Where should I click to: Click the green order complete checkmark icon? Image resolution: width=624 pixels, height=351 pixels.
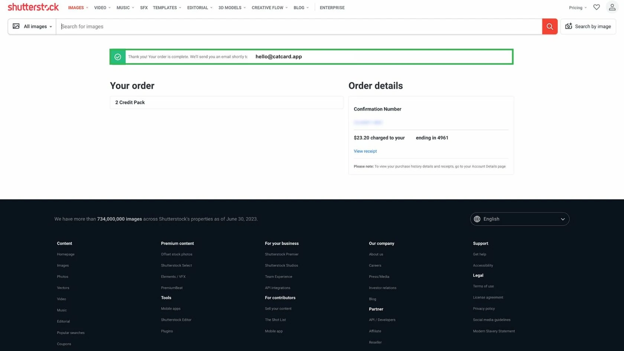(118, 57)
